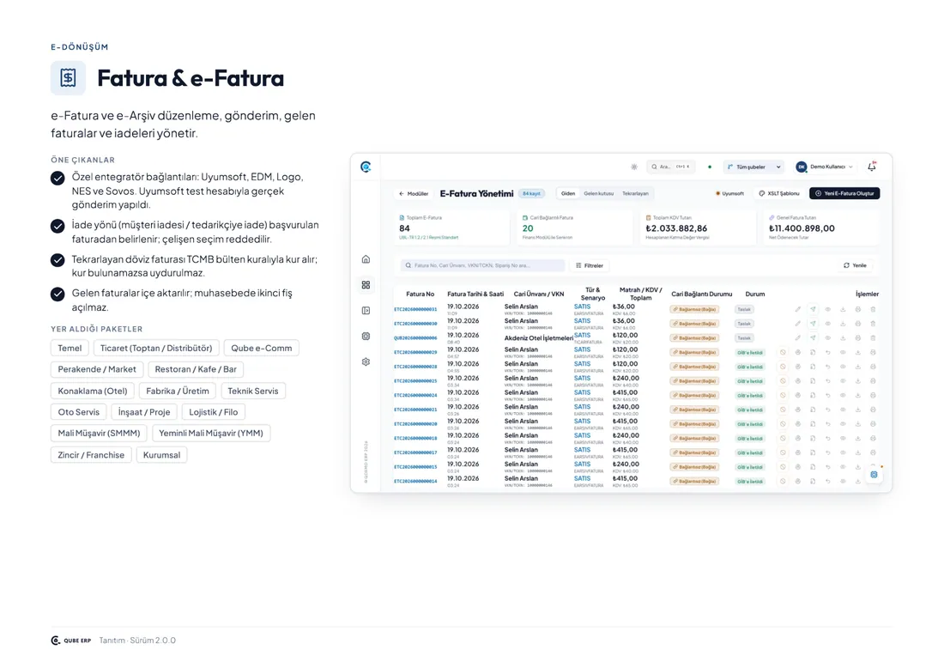Screen dimensions: 944x668
Task: Open the Tüm şubeler branch dropdown
Action: coord(753,167)
